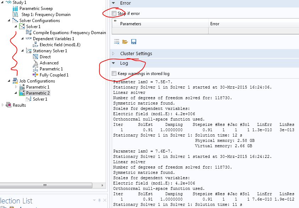This screenshot has width=299, height=208.
Task: Check Keep warnings in stored log
Action: (114, 74)
